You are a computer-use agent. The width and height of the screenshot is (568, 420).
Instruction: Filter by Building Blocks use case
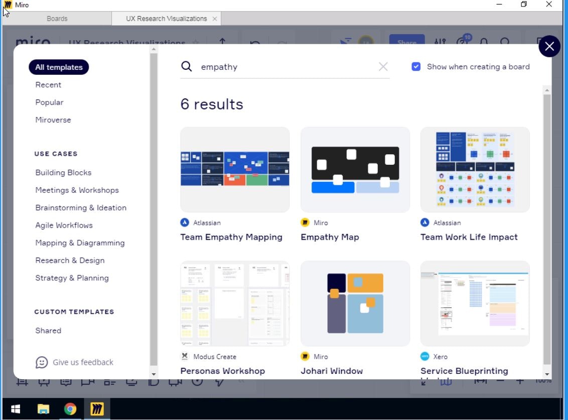point(63,173)
